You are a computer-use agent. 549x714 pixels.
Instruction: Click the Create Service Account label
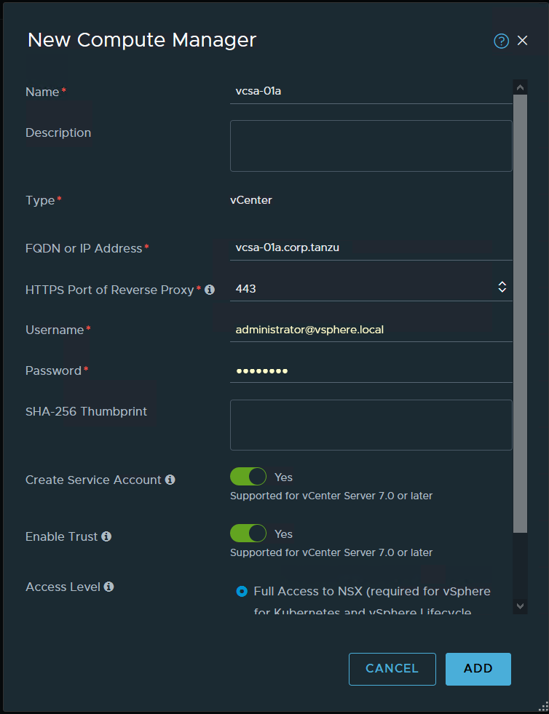93,480
